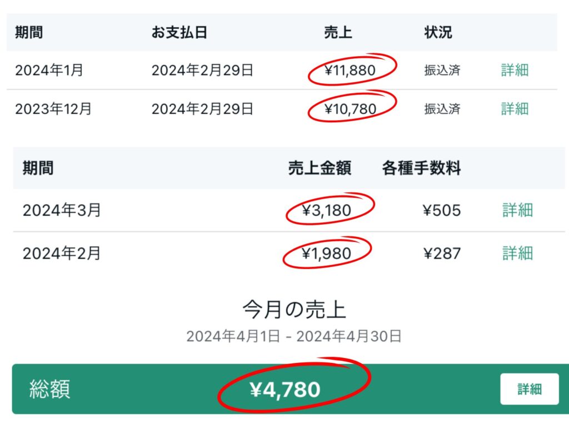This screenshot has height=427, width=569.
Task: Click the 各種手数料 column header
Action: click(x=421, y=168)
